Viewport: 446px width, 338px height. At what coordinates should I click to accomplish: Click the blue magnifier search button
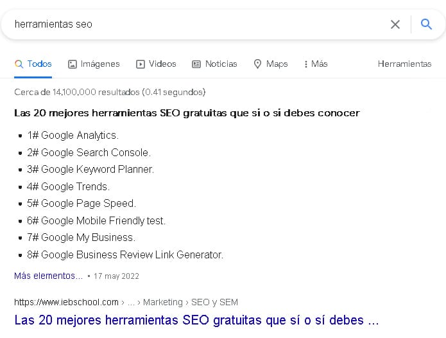click(x=426, y=24)
